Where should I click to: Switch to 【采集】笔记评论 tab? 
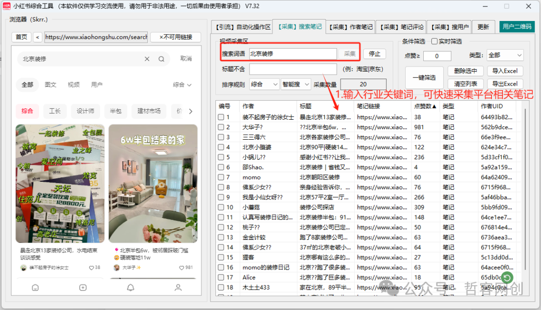point(402,27)
